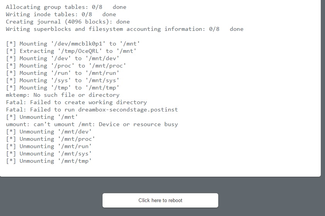Select the Extracting '/tmp/OceQRL' log line
Screen dimensions: 325x216
[71, 51]
